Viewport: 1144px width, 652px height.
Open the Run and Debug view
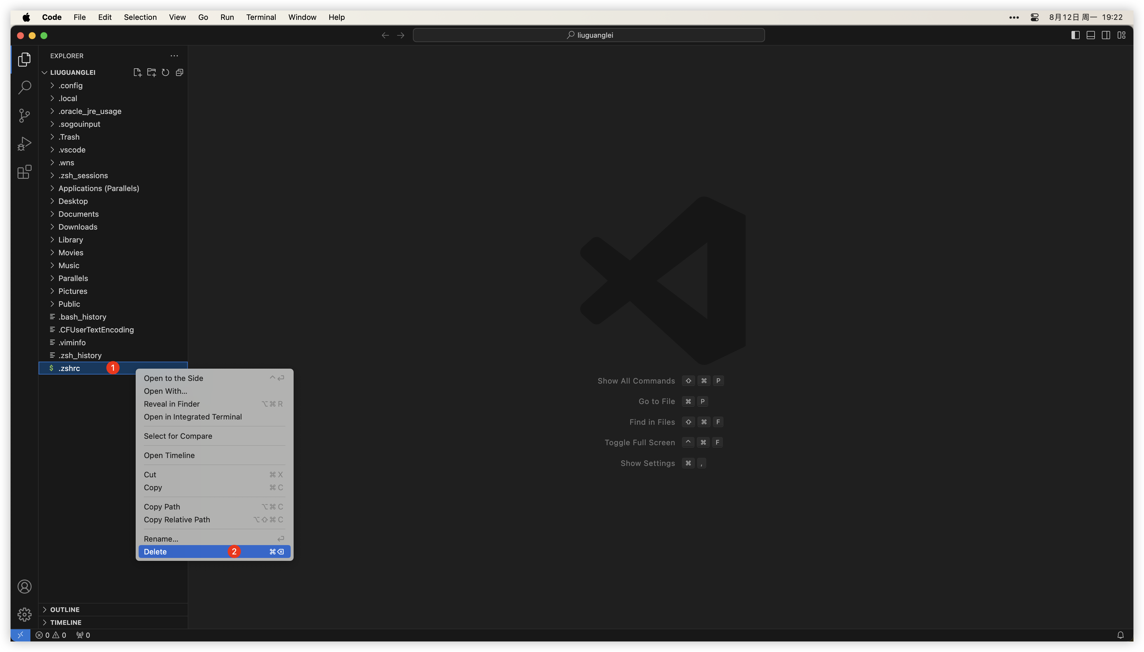click(x=24, y=144)
